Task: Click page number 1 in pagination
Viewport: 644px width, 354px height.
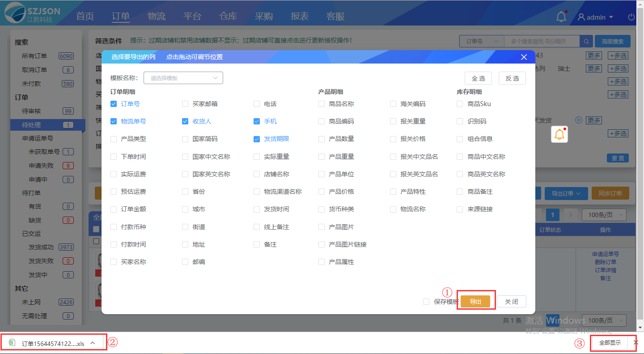Action: [553, 215]
